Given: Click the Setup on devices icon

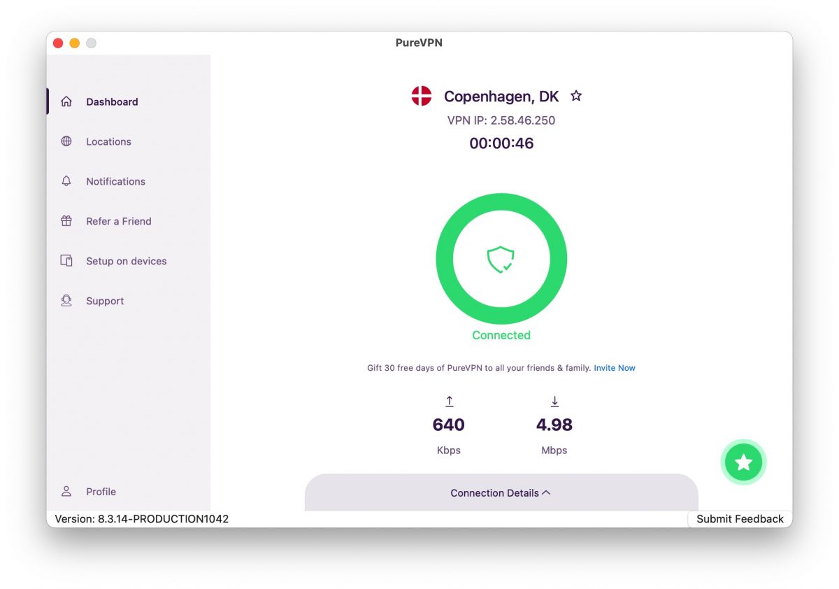Looking at the screenshot, I should point(66,261).
